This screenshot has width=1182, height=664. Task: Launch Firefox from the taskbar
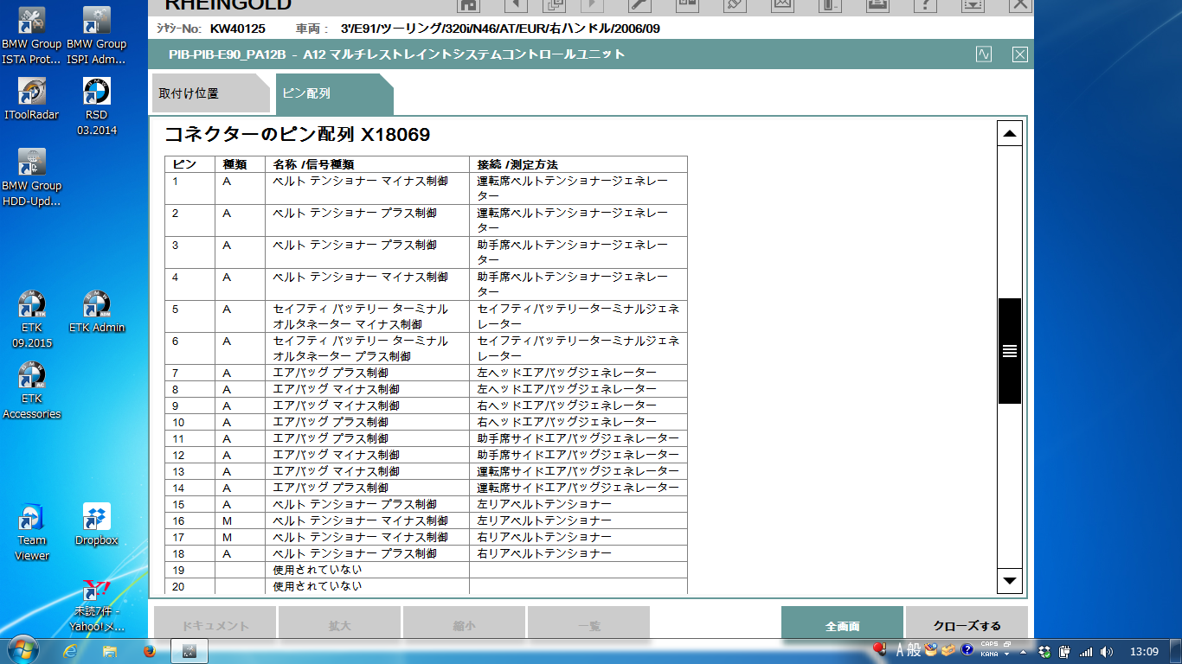[x=149, y=650]
